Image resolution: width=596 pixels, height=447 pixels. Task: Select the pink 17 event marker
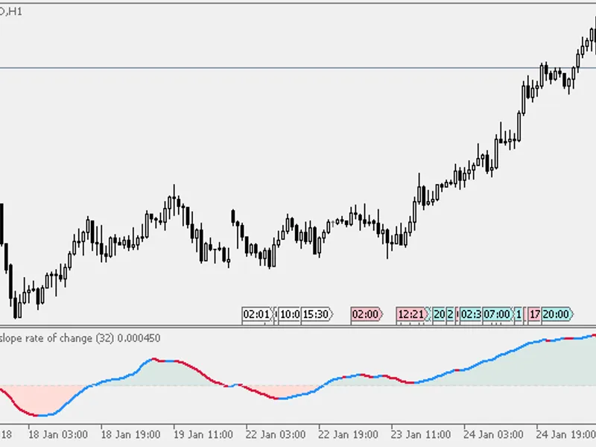534,314
